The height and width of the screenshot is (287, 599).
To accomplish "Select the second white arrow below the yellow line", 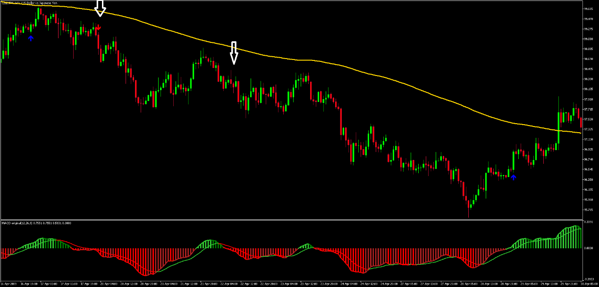I will pyautogui.click(x=234, y=52).
